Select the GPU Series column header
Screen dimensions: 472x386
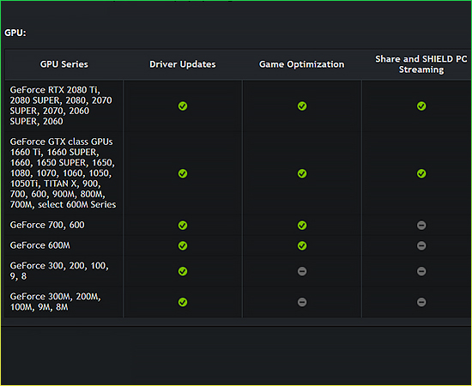[x=64, y=64]
